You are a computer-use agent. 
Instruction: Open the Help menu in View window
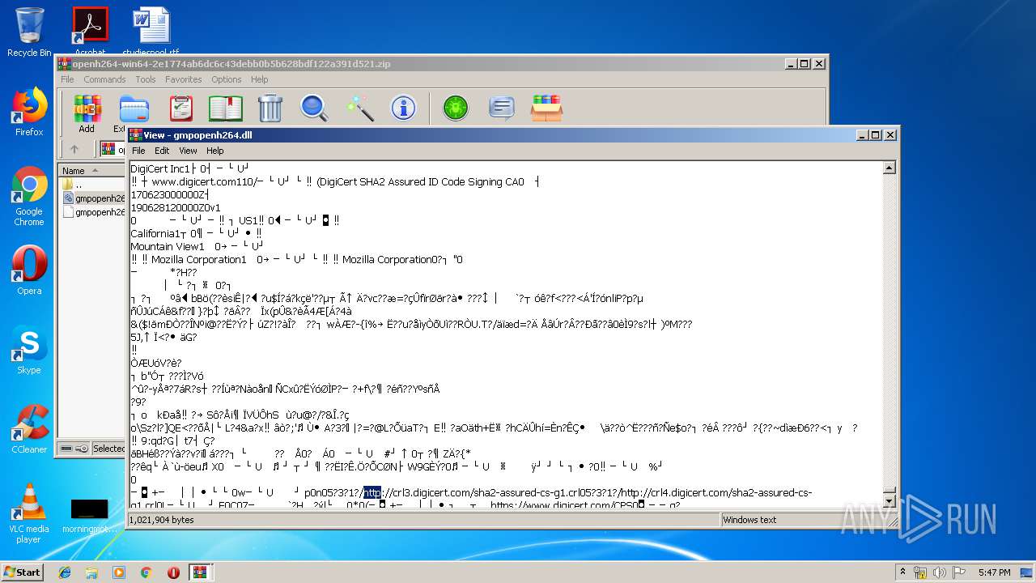coord(214,151)
